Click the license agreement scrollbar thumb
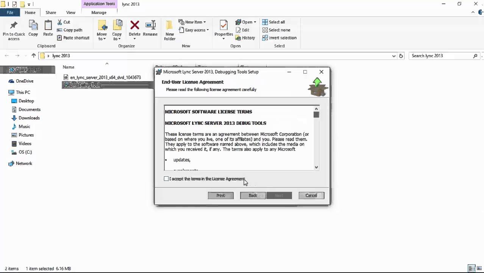This screenshot has height=273, width=484. [316, 115]
